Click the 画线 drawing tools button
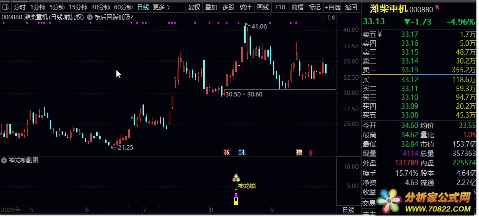 click(263, 7)
